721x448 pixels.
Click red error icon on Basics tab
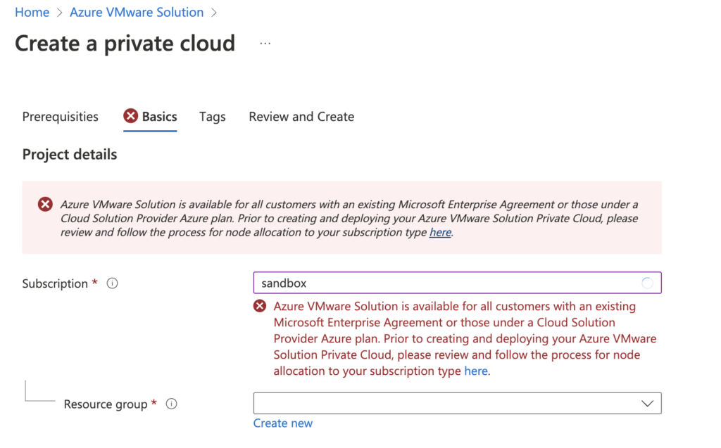pos(130,116)
